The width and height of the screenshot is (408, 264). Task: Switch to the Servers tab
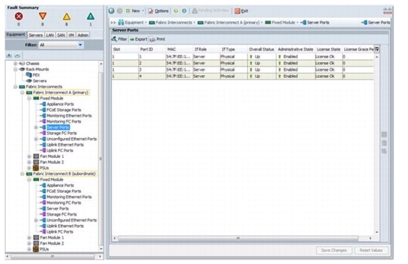coord(35,35)
